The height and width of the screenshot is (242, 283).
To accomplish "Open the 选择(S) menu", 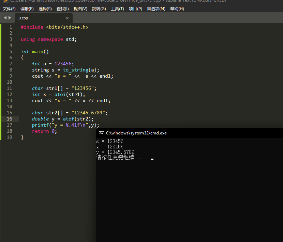I will point(45,9).
